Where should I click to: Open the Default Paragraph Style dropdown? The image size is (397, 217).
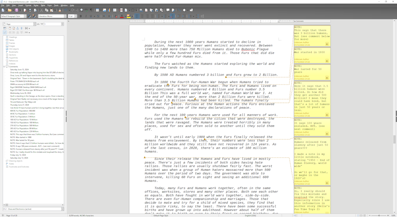point(25,16)
